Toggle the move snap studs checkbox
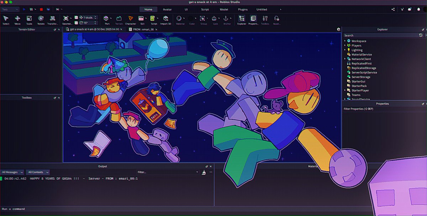This screenshot has width=427, height=216. [x=76, y=17]
